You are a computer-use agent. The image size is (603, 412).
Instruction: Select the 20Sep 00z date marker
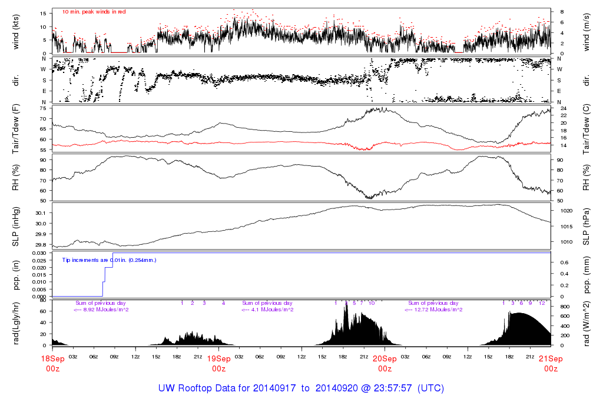click(x=385, y=363)
